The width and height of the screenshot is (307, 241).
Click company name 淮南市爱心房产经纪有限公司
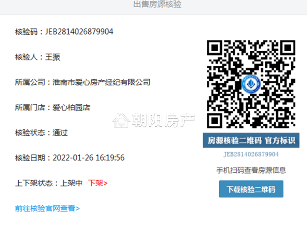point(101,82)
